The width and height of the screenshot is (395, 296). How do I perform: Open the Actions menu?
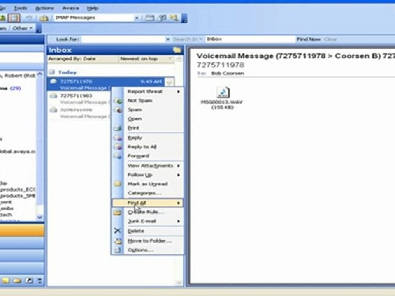[x=44, y=8]
